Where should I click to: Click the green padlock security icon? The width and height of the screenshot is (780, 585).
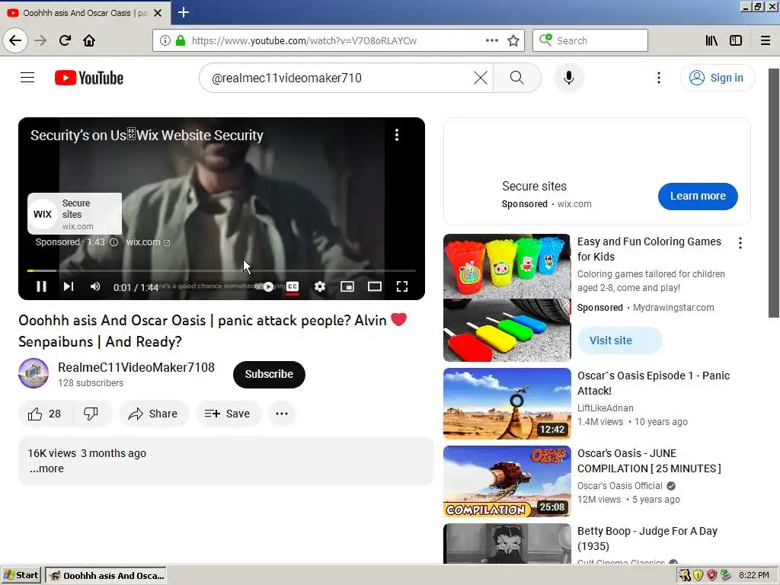coord(180,40)
